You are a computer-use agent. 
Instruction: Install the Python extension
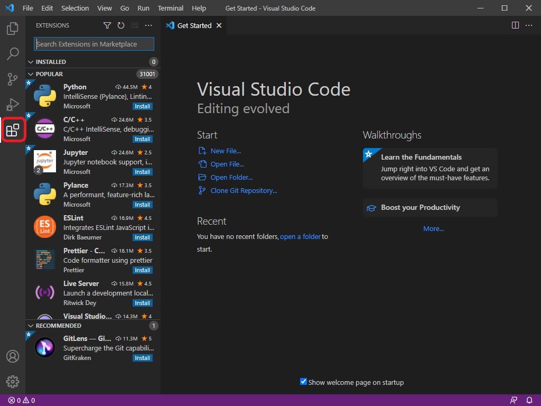[142, 106]
